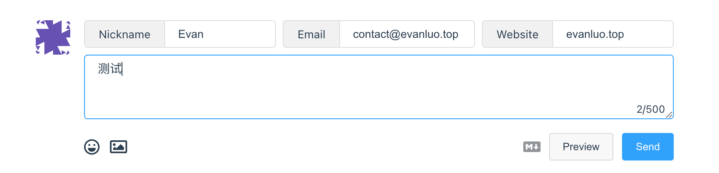
Task: Click the Nickname label
Action: (x=125, y=34)
